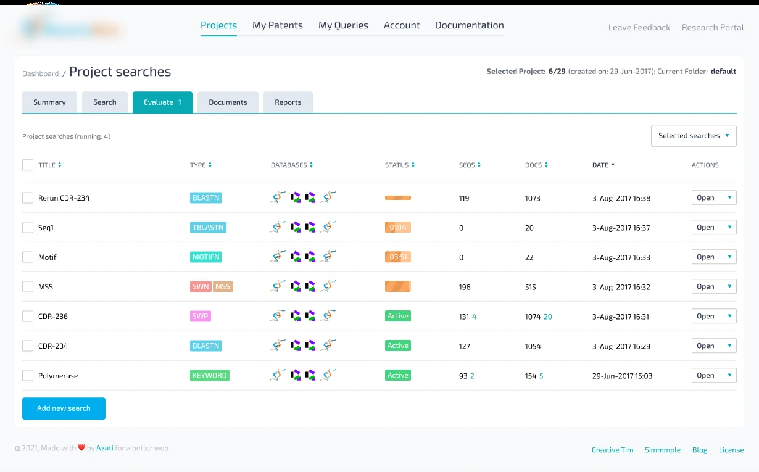Viewport: 759px width, 472px height.
Task: Click the 03:51 progress indicator for Motif
Action: [x=398, y=257]
